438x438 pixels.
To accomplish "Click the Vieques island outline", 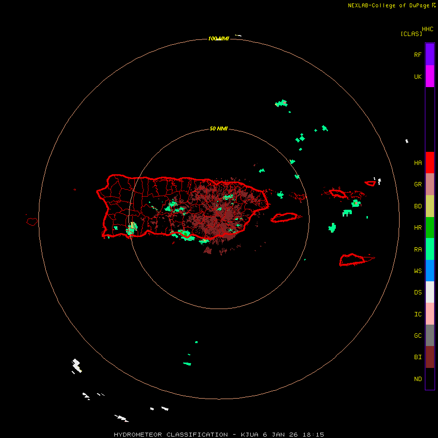I will click(x=284, y=218).
